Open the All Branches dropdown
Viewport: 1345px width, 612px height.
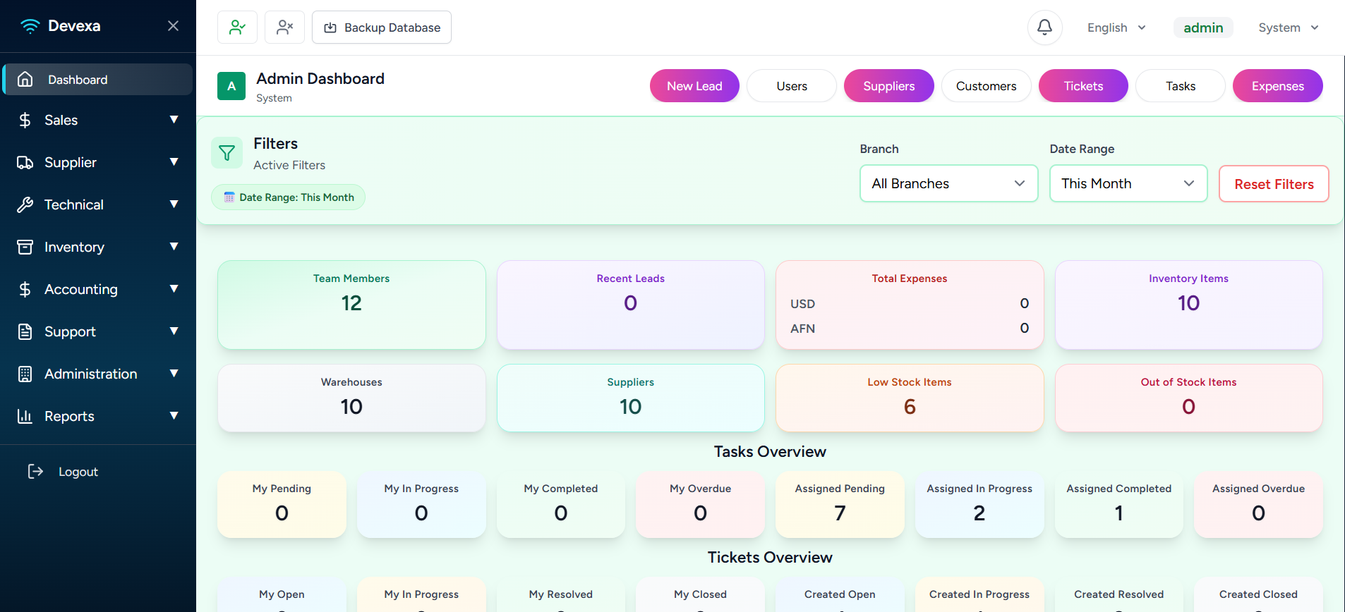pyautogui.click(x=948, y=183)
